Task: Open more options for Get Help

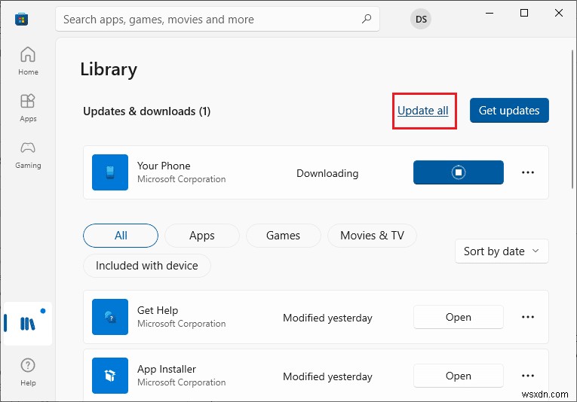Action: pyautogui.click(x=528, y=317)
